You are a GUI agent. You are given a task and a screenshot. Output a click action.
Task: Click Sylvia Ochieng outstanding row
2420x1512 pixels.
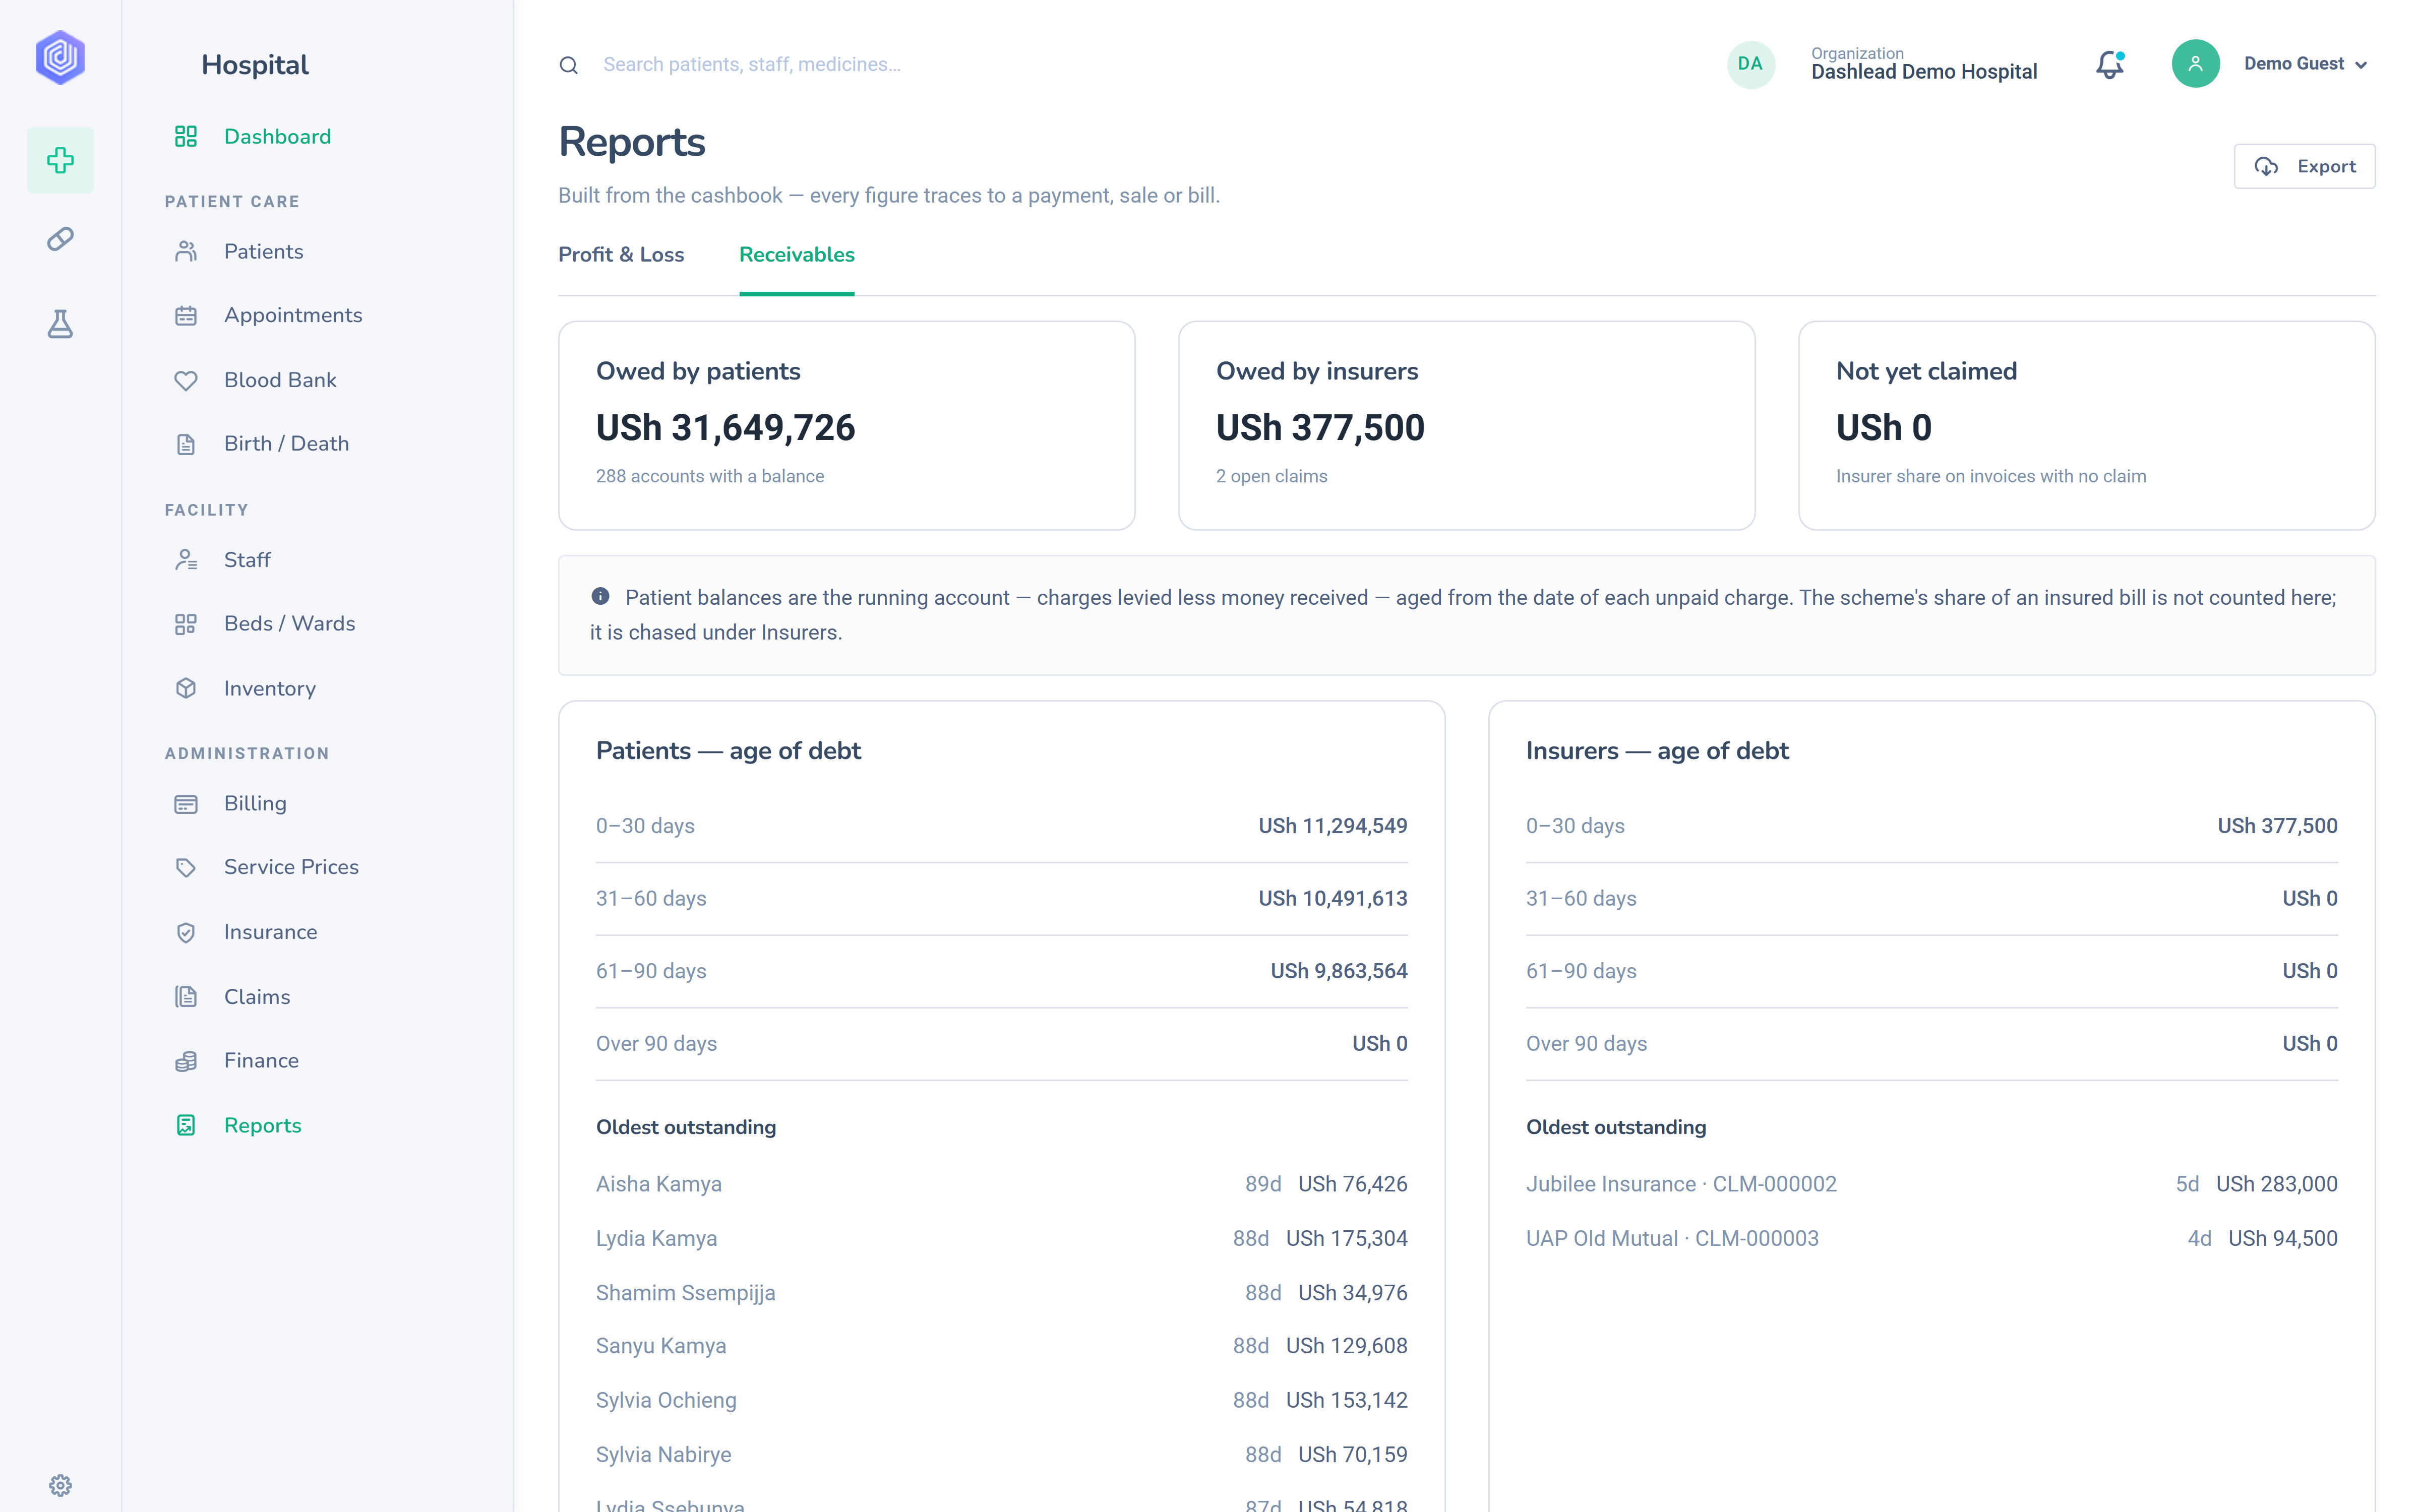pos(1001,1400)
